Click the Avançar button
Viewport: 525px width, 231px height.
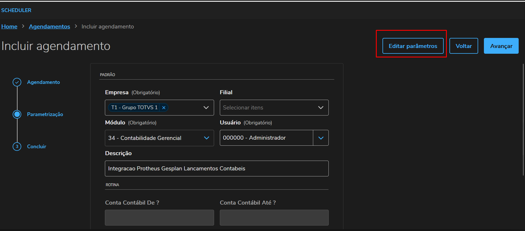pos(501,46)
